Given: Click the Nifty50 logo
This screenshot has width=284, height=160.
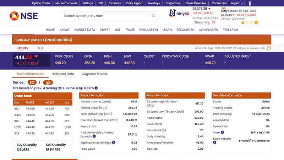Looking at the screenshot, I should click(179, 14).
